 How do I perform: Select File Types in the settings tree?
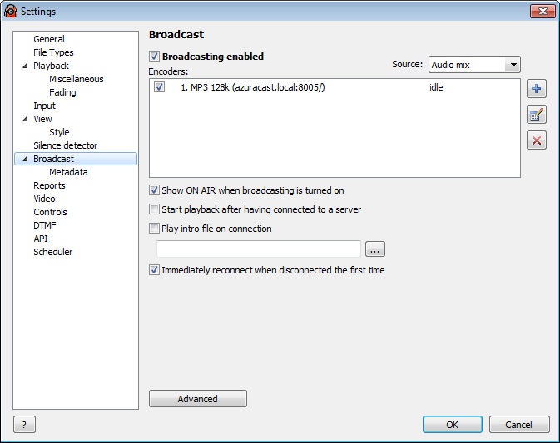point(53,52)
